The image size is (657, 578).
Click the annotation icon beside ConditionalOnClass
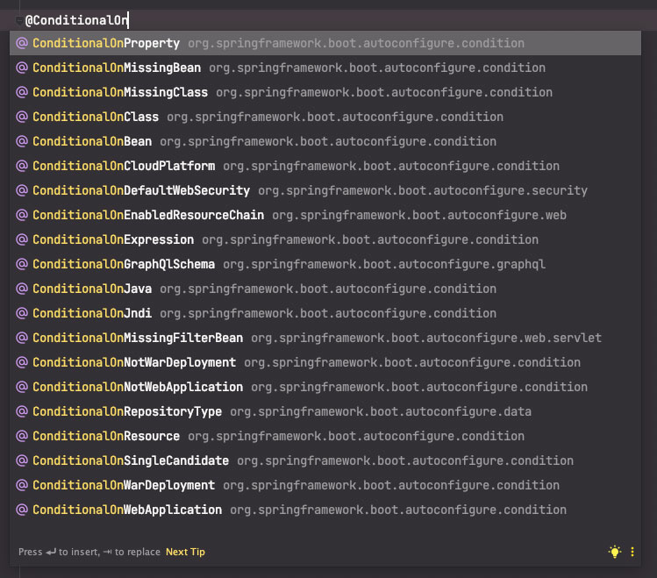22,117
